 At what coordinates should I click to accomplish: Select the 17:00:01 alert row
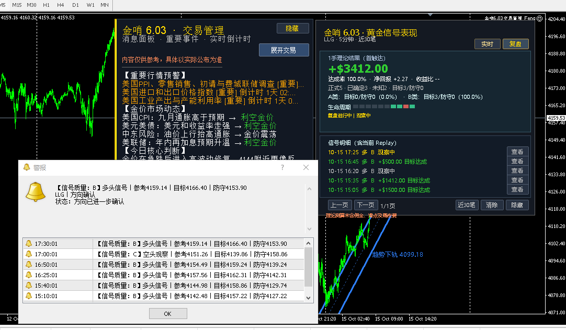click(164, 254)
